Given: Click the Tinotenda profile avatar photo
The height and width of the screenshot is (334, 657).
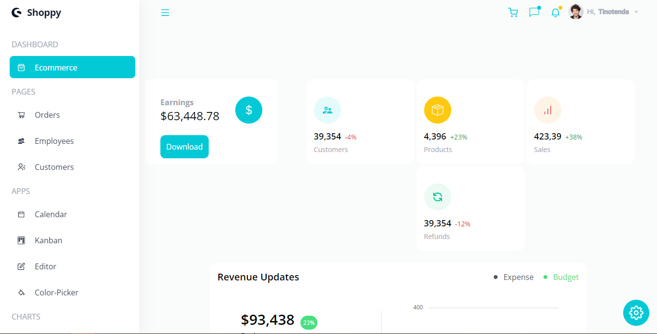Looking at the screenshot, I should 576,12.
